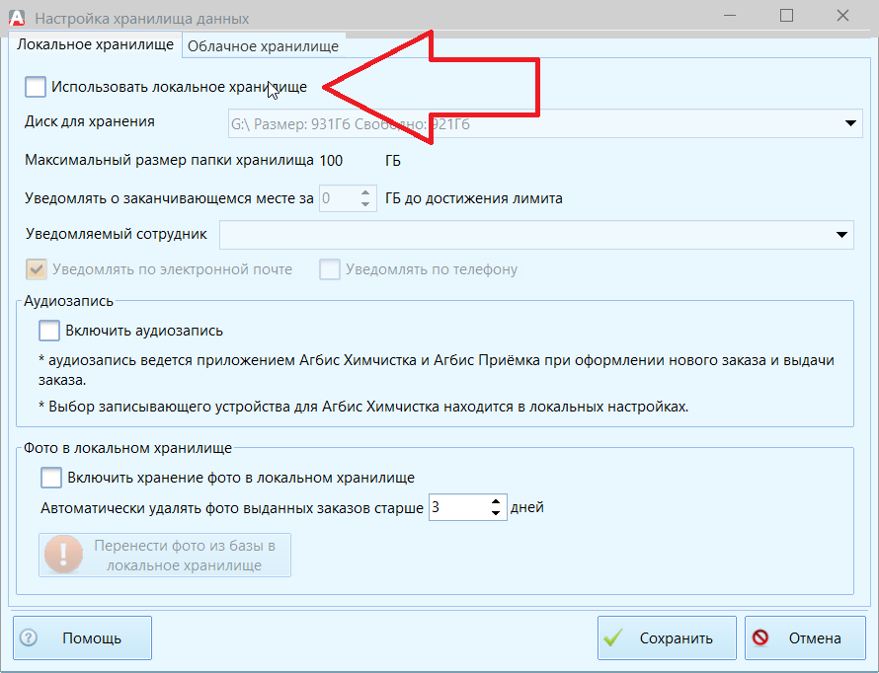Open Помощь help button
Image resolution: width=879 pixels, height=673 pixels.
coord(82,637)
